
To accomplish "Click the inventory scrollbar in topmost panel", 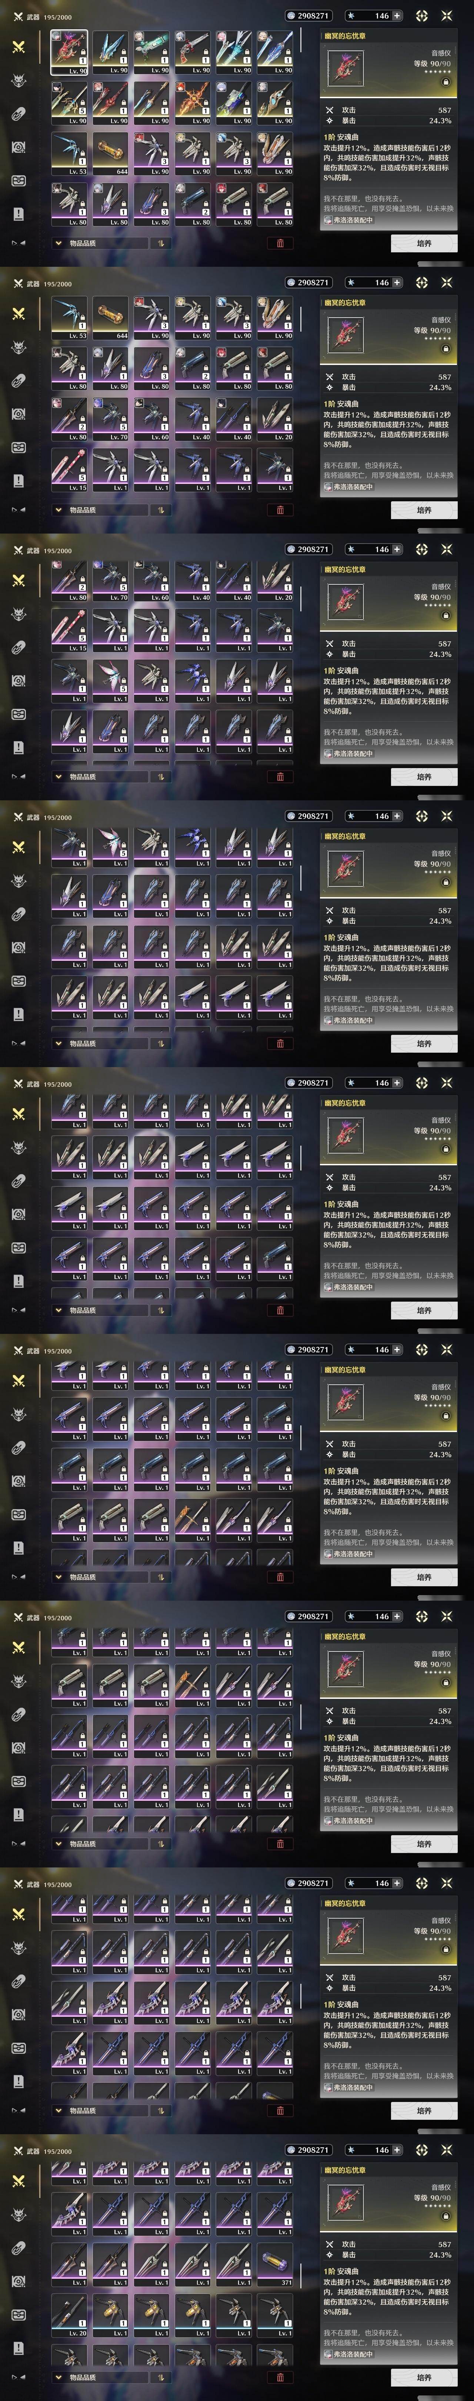I will [301, 41].
